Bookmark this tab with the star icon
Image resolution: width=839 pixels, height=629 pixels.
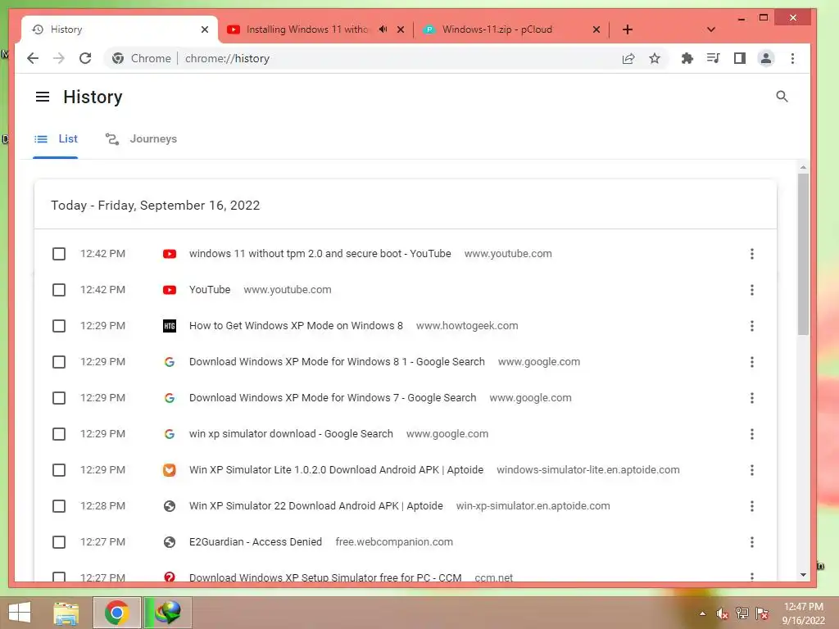coord(655,58)
